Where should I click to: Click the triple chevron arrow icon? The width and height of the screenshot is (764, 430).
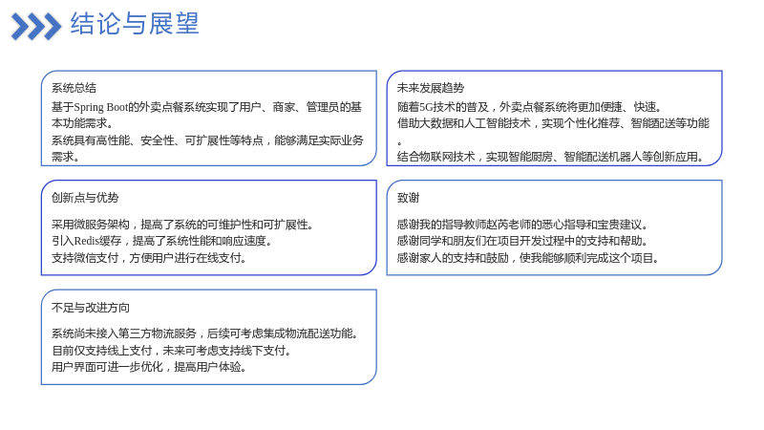(x=36, y=27)
